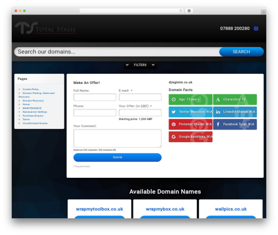Click the Your Comment textarea
Screen dimensions: 278x235
[x=117, y=138]
